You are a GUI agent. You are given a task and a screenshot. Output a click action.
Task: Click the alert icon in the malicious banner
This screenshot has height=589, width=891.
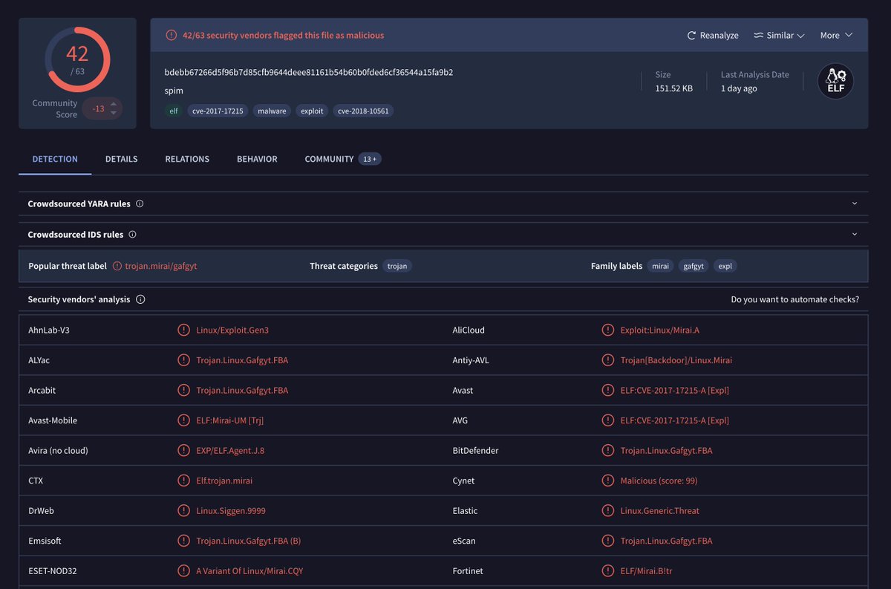172,35
